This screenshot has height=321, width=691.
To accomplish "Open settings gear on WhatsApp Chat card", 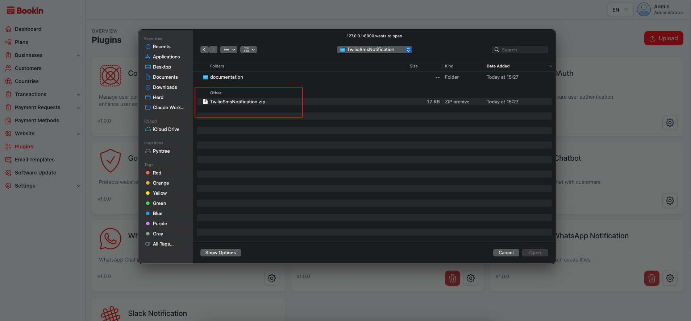I will 271,278.
